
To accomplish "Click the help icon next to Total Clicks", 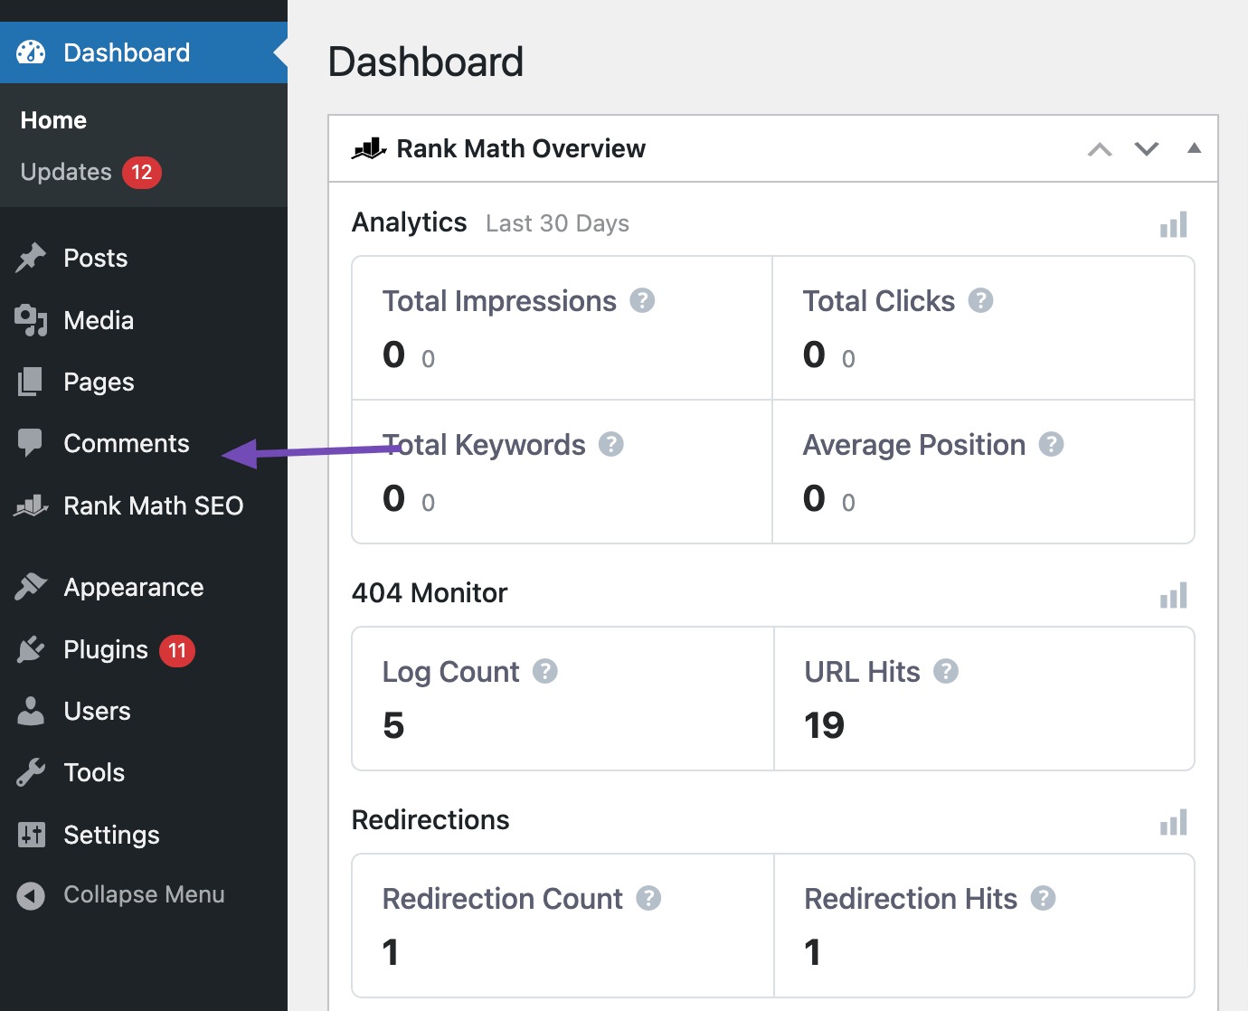I will 980,300.
